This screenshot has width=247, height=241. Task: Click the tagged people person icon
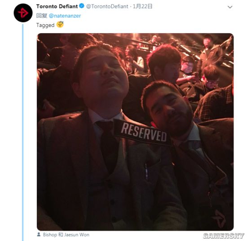tap(39, 234)
